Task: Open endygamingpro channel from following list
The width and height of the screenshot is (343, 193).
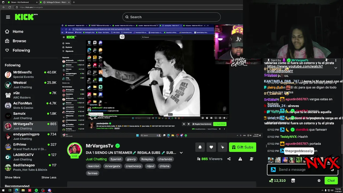Action: point(31,136)
